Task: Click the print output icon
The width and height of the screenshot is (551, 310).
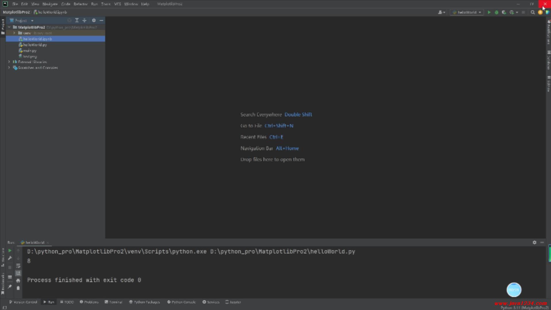Action: coord(18,280)
